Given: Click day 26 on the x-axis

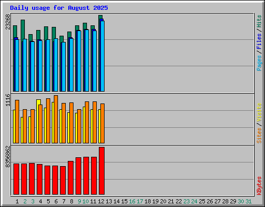Looking at the screenshot, I should pyautogui.click(x=210, y=201).
